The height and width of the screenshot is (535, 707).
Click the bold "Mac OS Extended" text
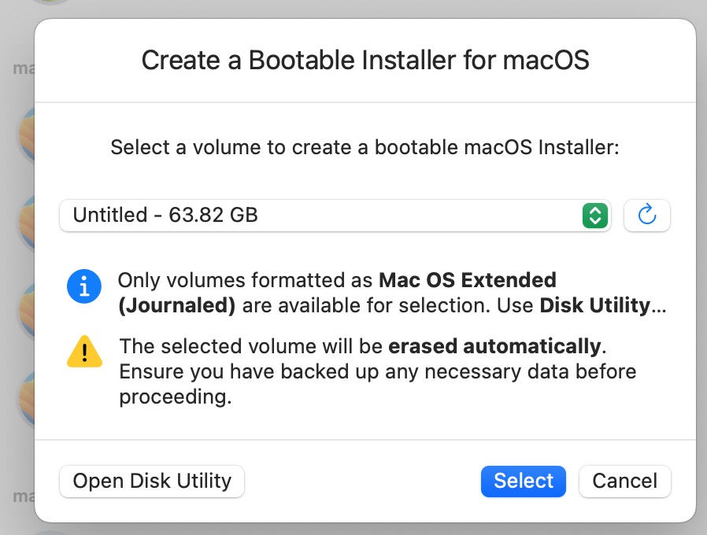468,280
